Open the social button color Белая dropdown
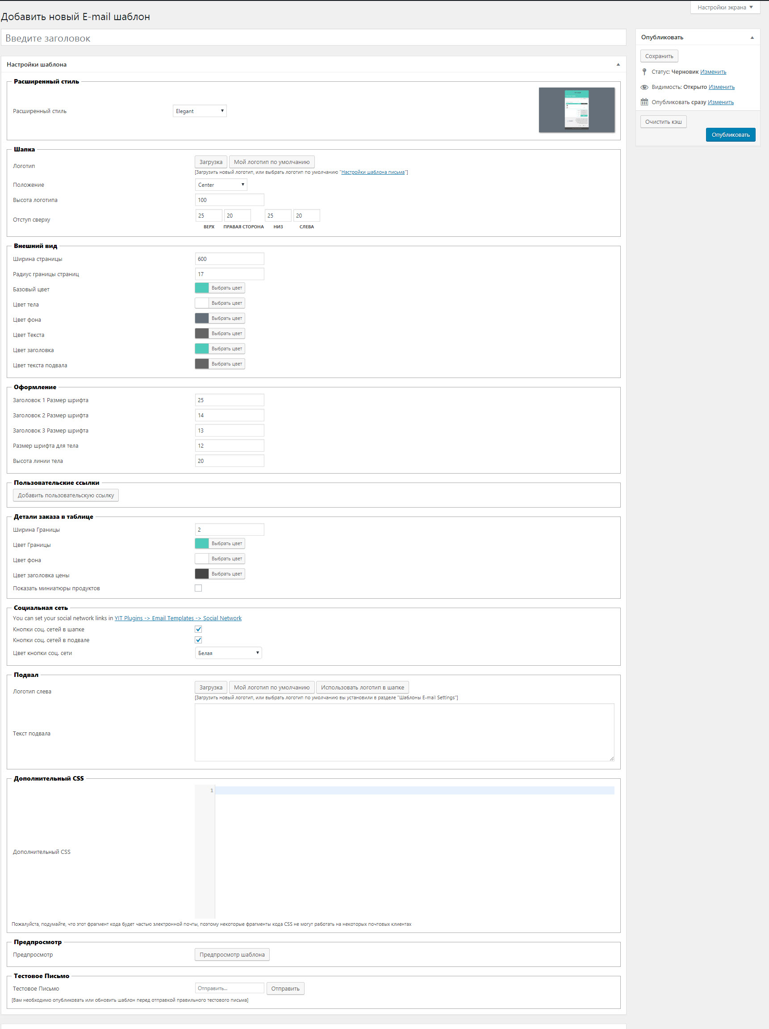This screenshot has height=1029, width=769. (228, 653)
